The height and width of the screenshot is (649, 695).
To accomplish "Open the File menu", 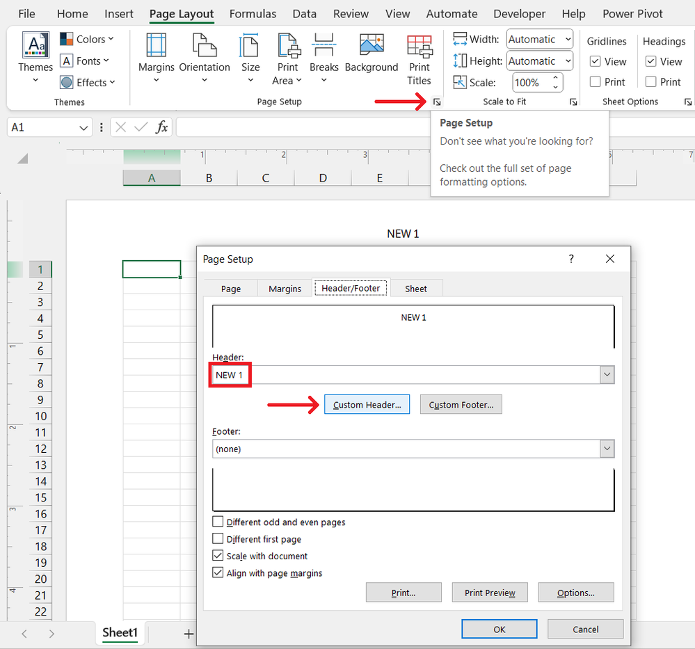I will [x=26, y=14].
